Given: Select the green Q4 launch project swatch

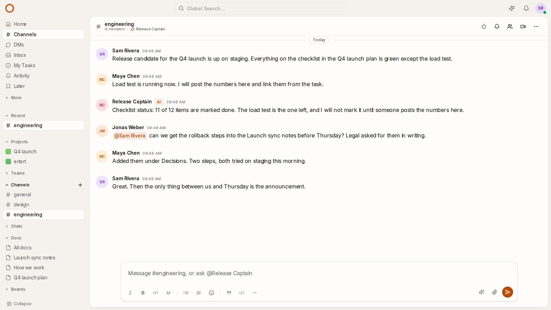Looking at the screenshot, I should pos(8,152).
